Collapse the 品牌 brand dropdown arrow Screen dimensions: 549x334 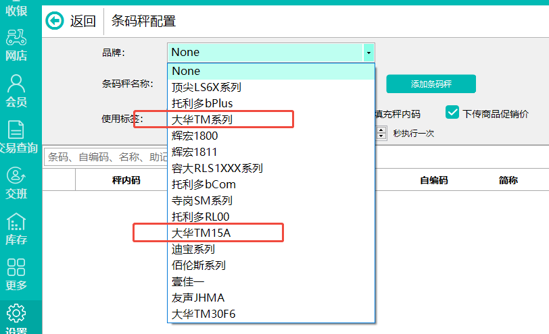[368, 53]
